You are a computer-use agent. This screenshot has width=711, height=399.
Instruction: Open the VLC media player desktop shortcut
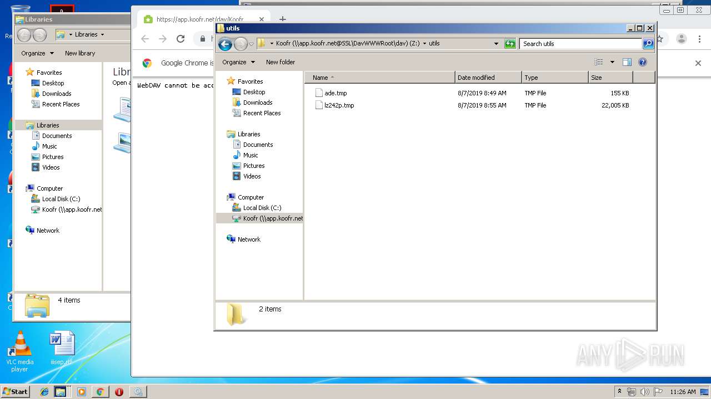pos(20,351)
